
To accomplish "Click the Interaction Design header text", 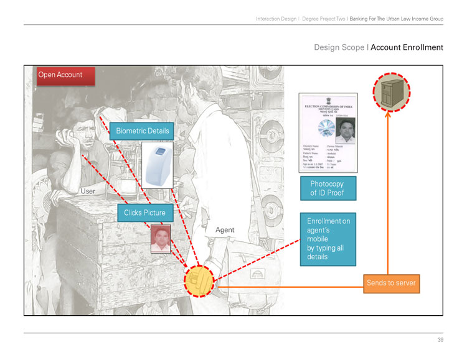I will coord(276,19).
